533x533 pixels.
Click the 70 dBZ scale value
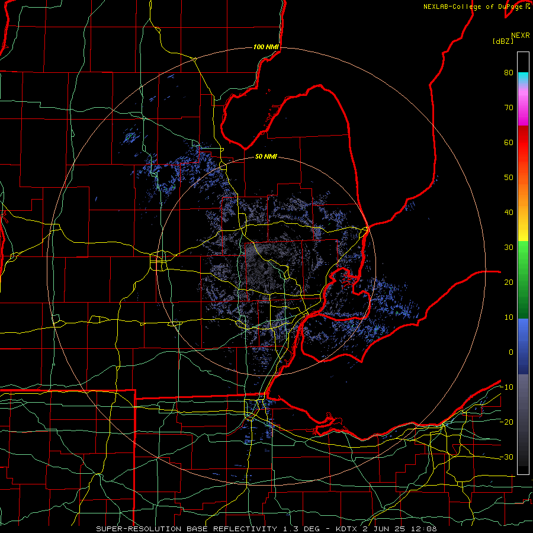(x=509, y=108)
